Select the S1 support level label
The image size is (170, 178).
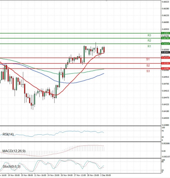[148, 60]
